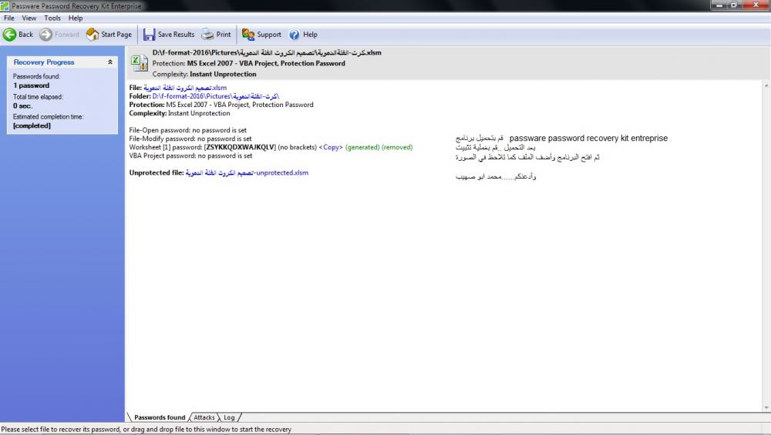Open the View menu
This screenshot has width=771, height=435.
click(29, 18)
